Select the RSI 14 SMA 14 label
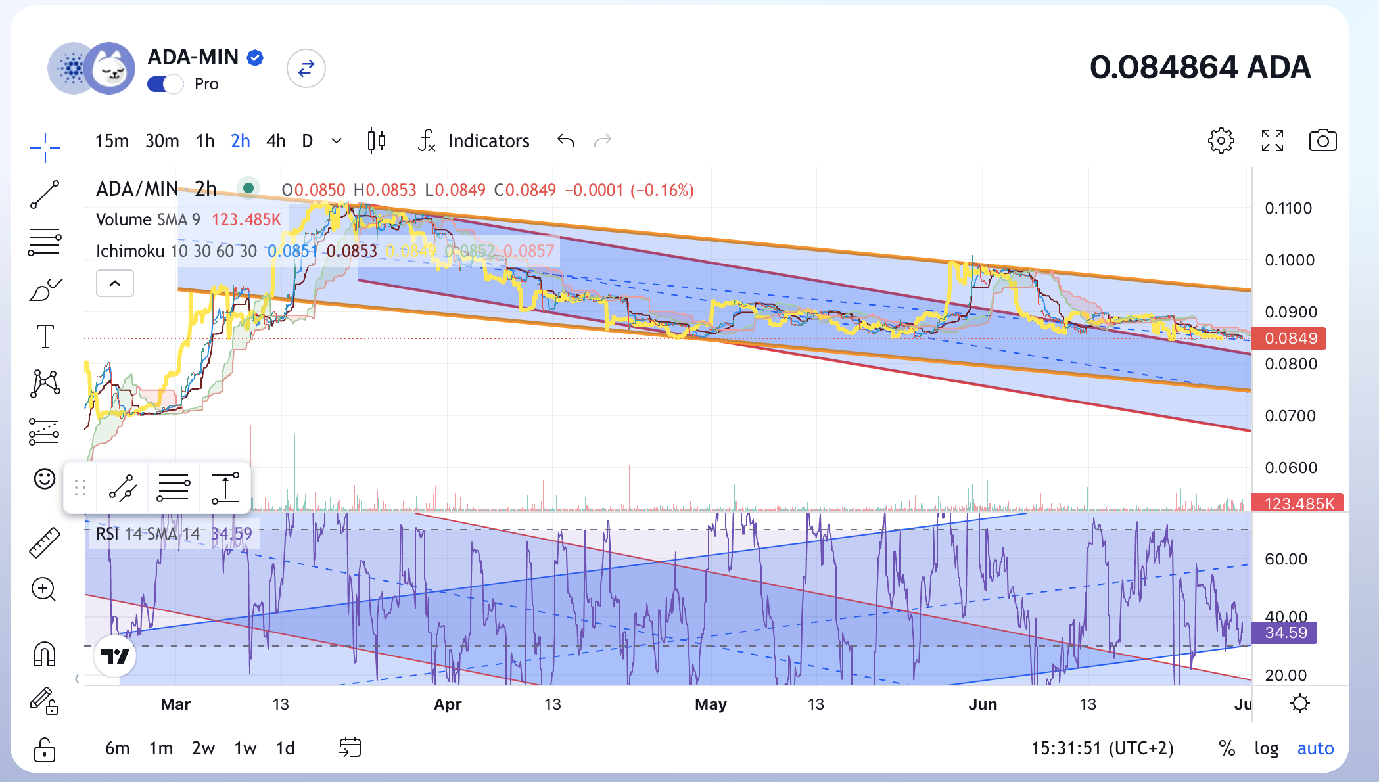 click(148, 534)
